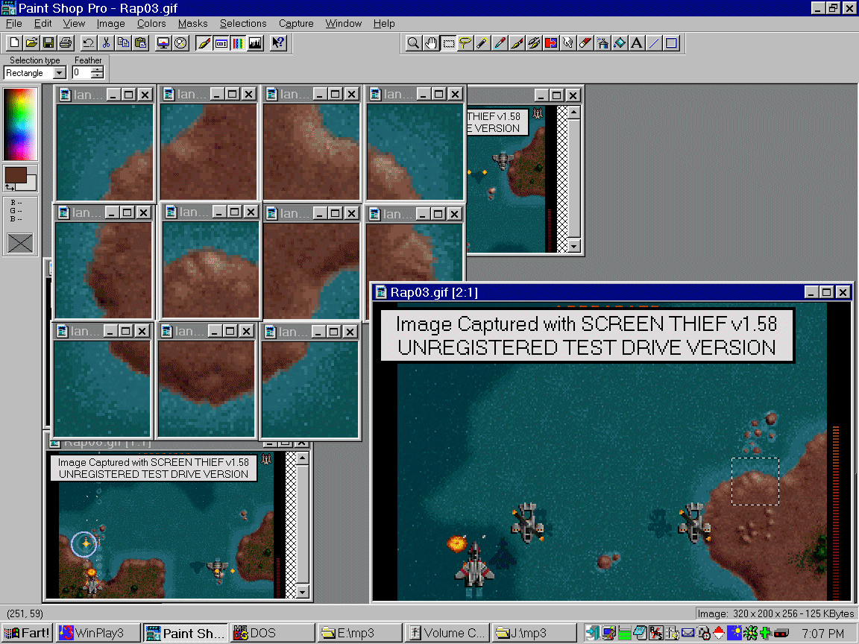The width and height of the screenshot is (859, 644).
Task: Open J:\mp3 folder taskbar button
Action: (535, 633)
